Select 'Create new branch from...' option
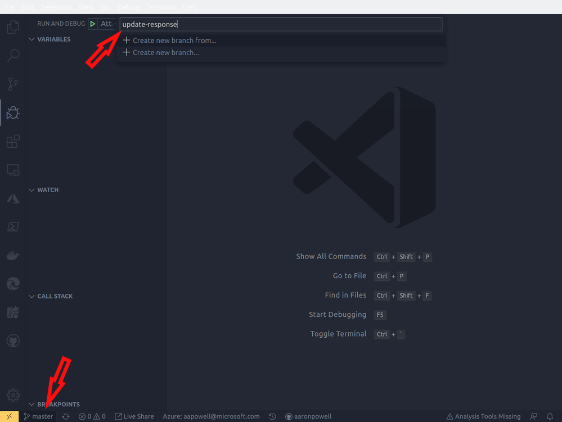562x422 pixels. (281, 40)
